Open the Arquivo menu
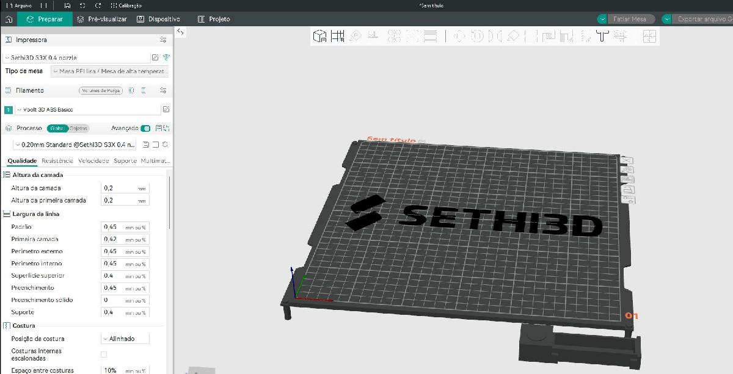The image size is (733, 374). pos(24,5)
